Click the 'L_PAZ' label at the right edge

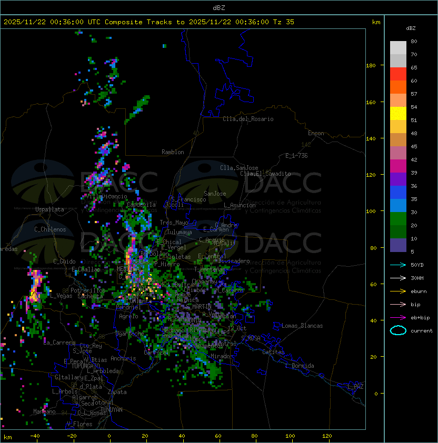tap(355, 387)
